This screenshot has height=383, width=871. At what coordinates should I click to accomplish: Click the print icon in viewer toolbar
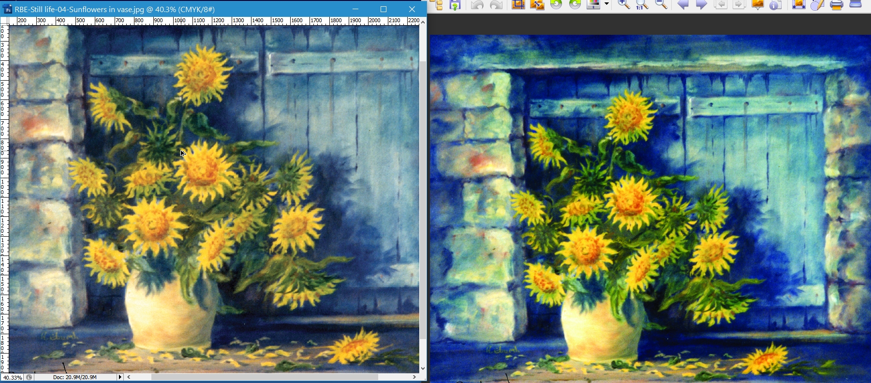pos(837,5)
